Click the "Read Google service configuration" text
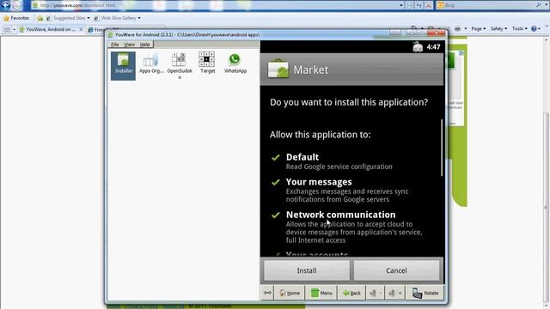Viewport: 550px width, 309px height. (x=339, y=167)
